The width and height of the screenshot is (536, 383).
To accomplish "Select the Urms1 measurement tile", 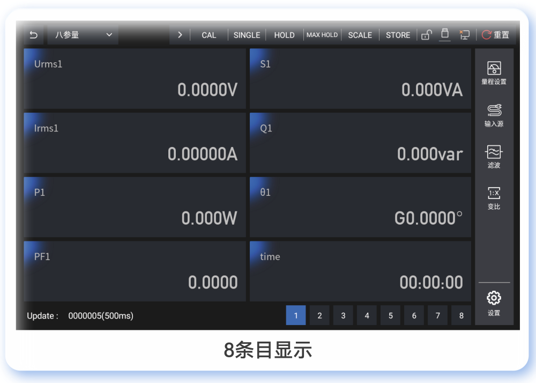I will [135, 79].
